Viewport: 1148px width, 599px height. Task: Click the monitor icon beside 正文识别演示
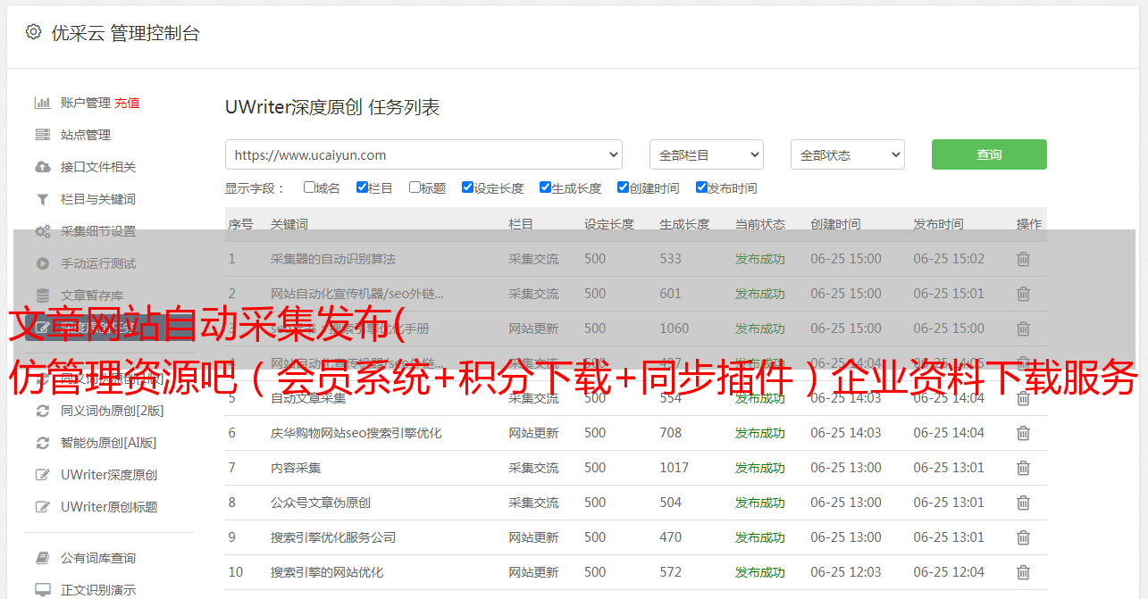click(42, 590)
